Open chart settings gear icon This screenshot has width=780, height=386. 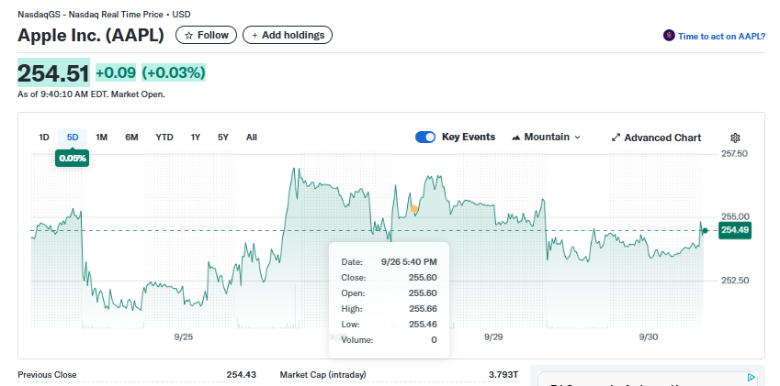[x=735, y=138]
